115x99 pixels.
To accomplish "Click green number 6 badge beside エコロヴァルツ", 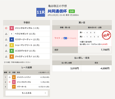I will [x=12, y=51].
